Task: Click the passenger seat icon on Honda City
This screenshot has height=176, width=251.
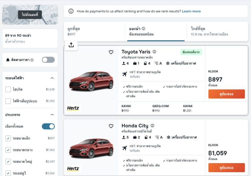Action: (x=124, y=137)
